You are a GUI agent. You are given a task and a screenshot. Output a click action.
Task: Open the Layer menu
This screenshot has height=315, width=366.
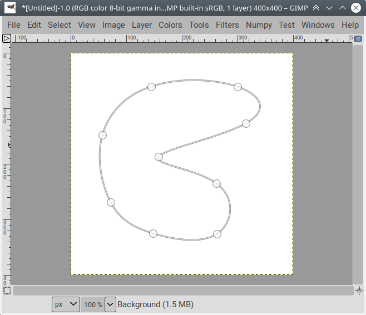(x=142, y=25)
